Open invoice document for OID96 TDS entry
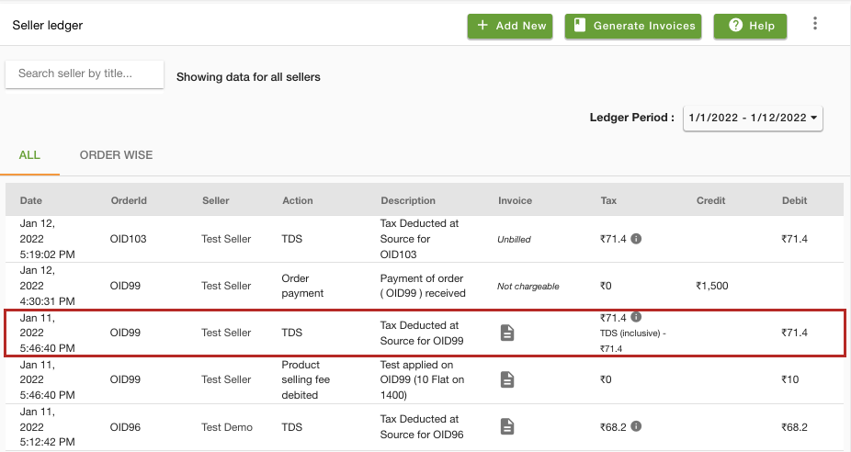851x452 pixels. click(507, 426)
